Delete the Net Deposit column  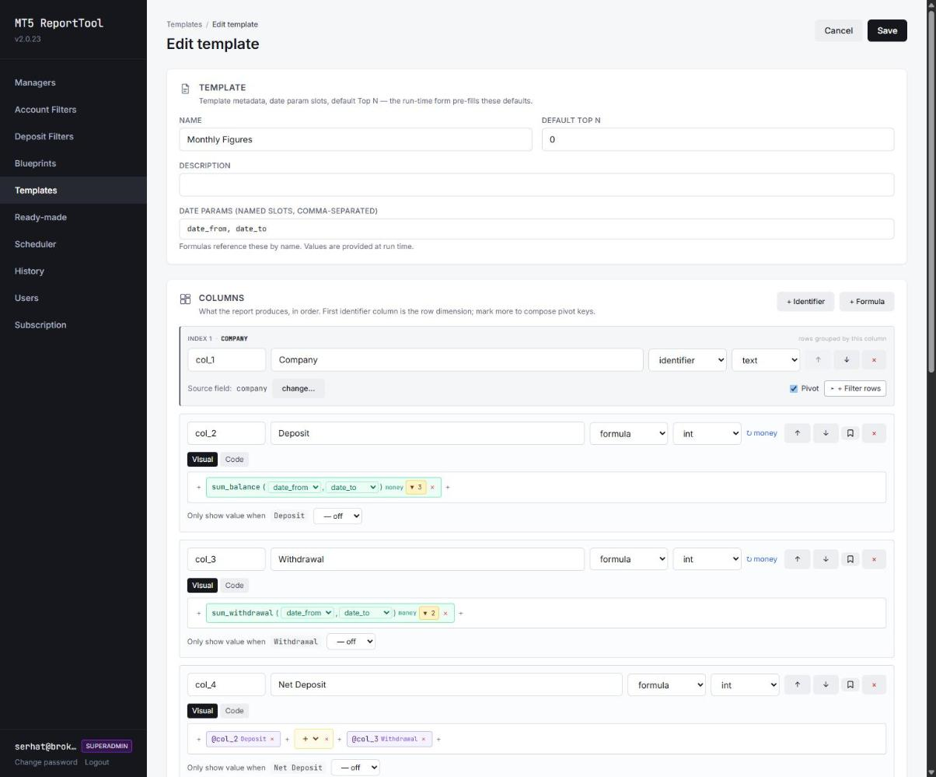point(874,685)
